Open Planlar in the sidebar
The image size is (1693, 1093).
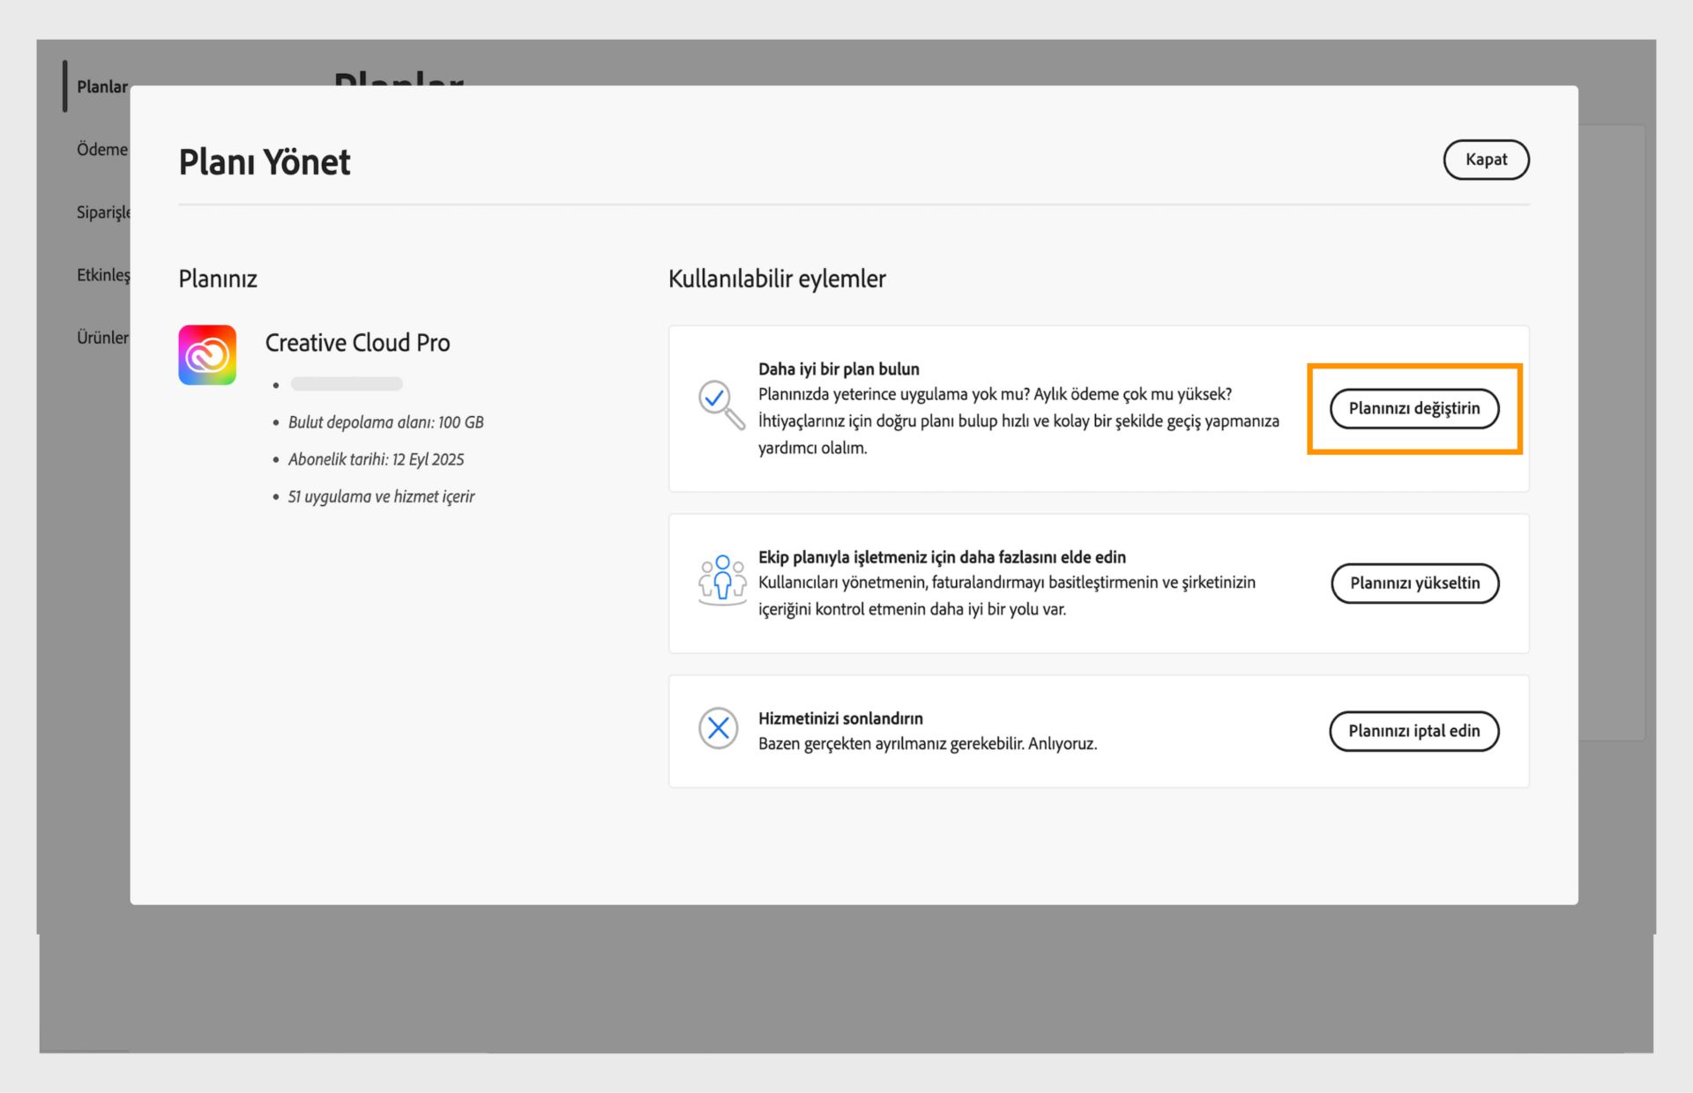pyautogui.click(x=101, y=86)
